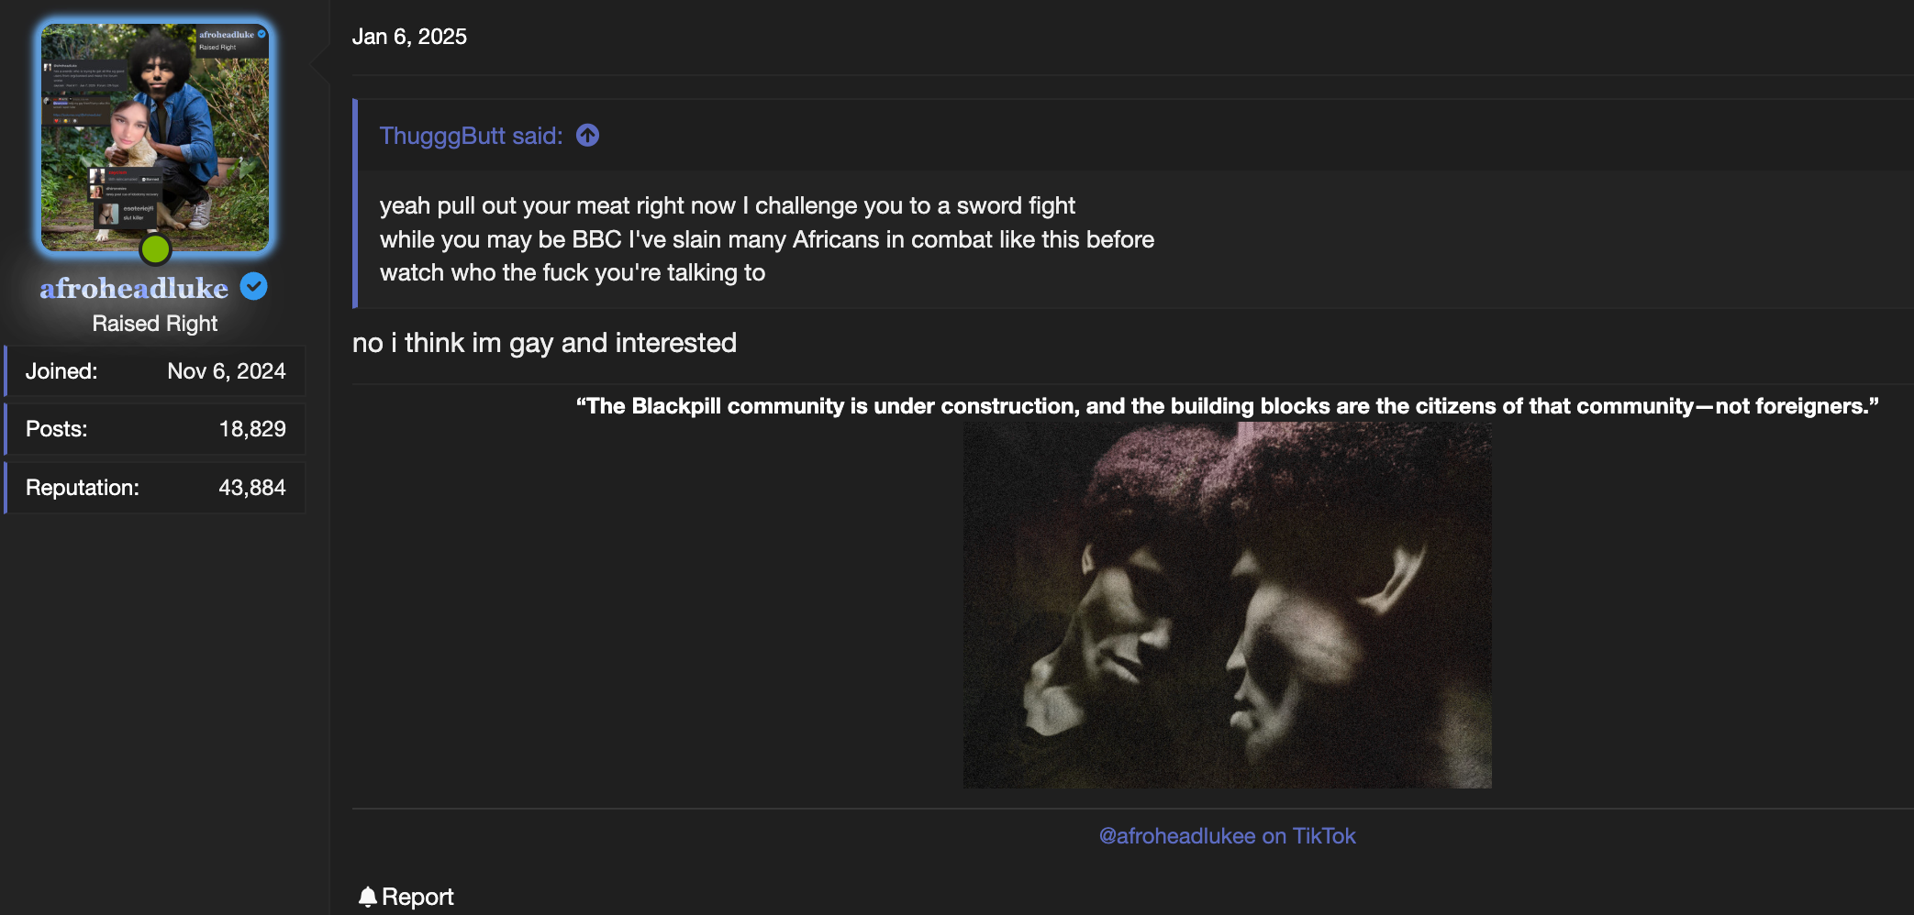Open the @afroheadlukee on TikTok link
Image resolution: width=1914 pixels, height=915 pixels.
click(1227, 836)
